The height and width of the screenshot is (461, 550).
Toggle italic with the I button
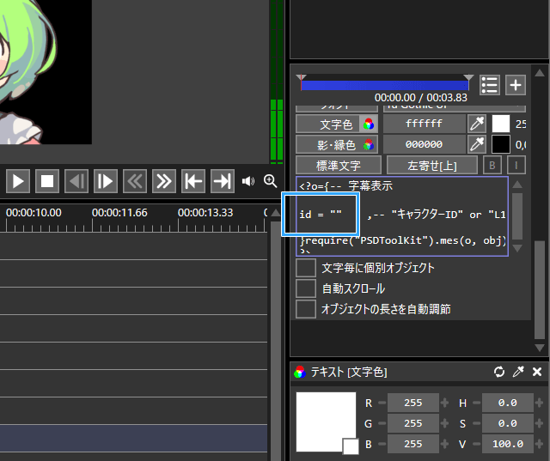516,165
